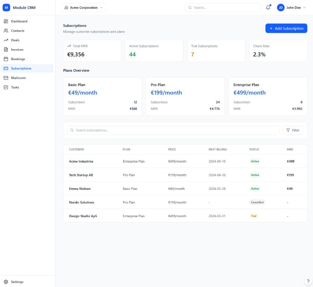Click the €499 MRR cell
Image resolution: width=313 pixels, height=287 pixels.
click(291, 161)
